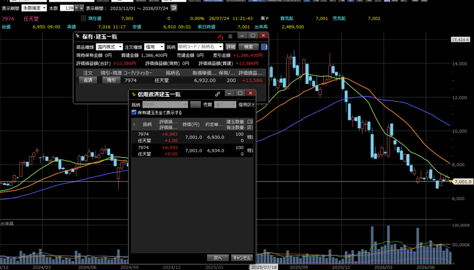Click the pin icon in 保有・建玉一覧 title bar

coord(78,36)
